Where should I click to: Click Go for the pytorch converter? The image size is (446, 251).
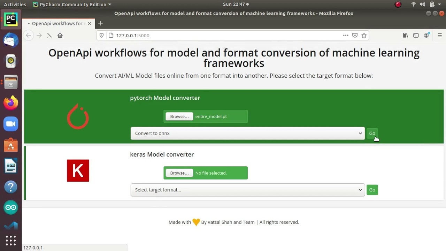click(x=372, y=133)
